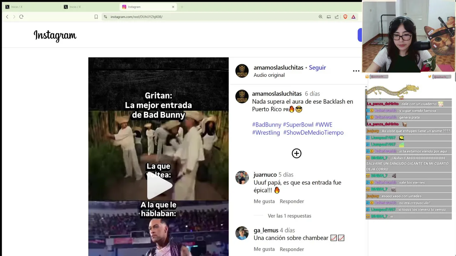
Task: Open amamoslasluchitas profile from post header
Action: tap(278, 68)
